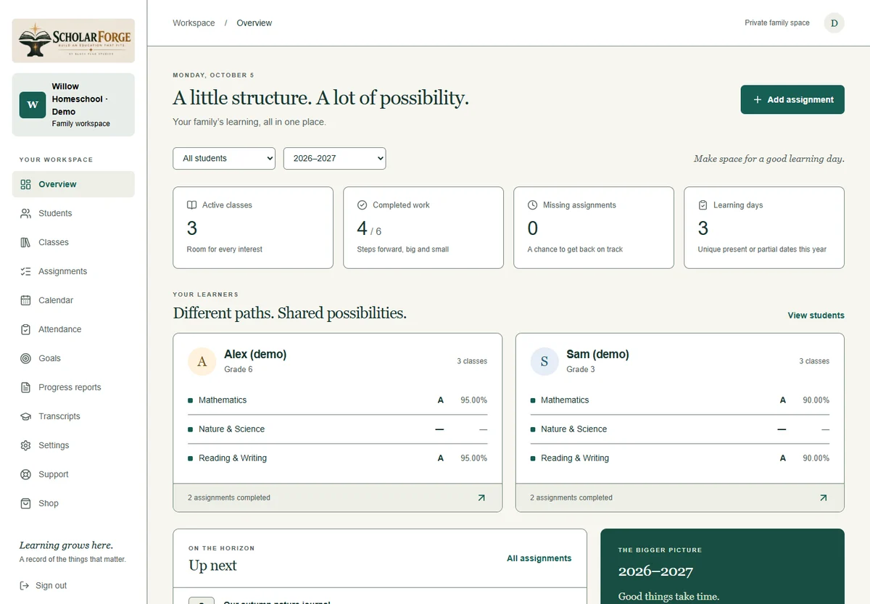
Task: Click the View students link
Action: tap(816, 315)
